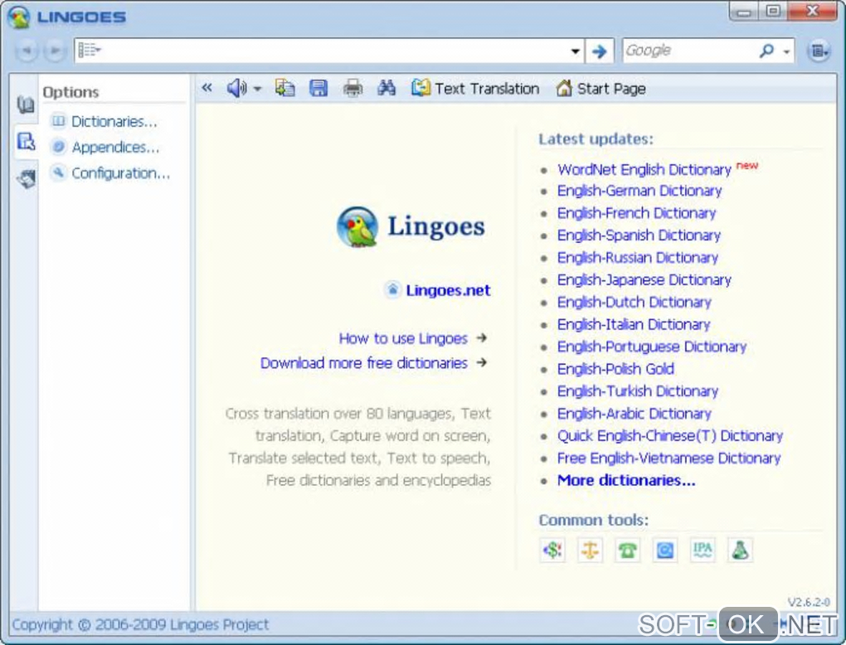The width and height of the screenshot is (846, 645).
Task: Open English-Japanese Dictionary link
Action: 644,280
